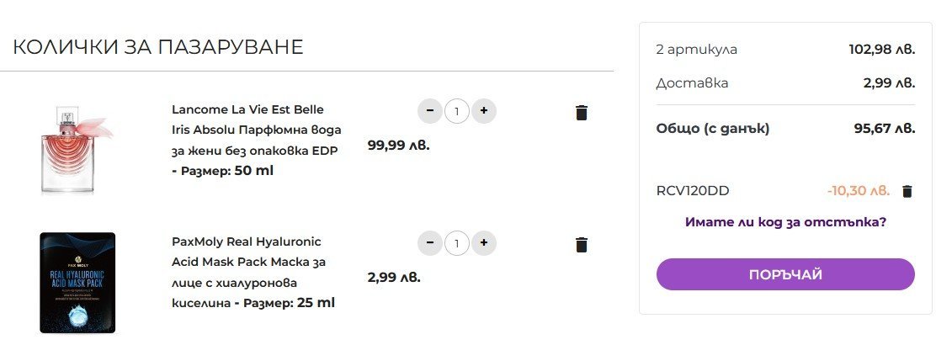Remove the RCV120DD discount code
Viewport: 936px width, 345px height.
click(x=907, y=191)
